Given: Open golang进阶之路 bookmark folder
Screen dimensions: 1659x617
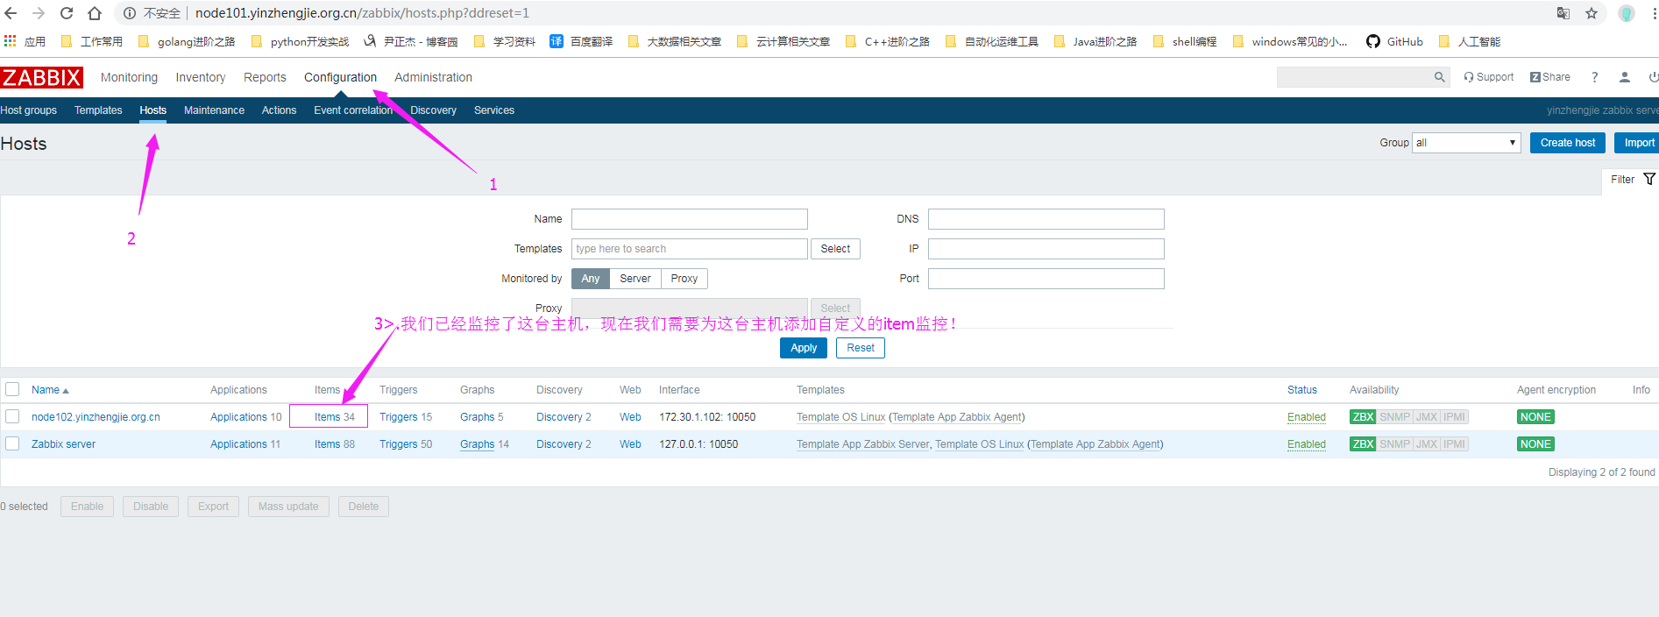Looking at the screenshot, I should (187, 41).
